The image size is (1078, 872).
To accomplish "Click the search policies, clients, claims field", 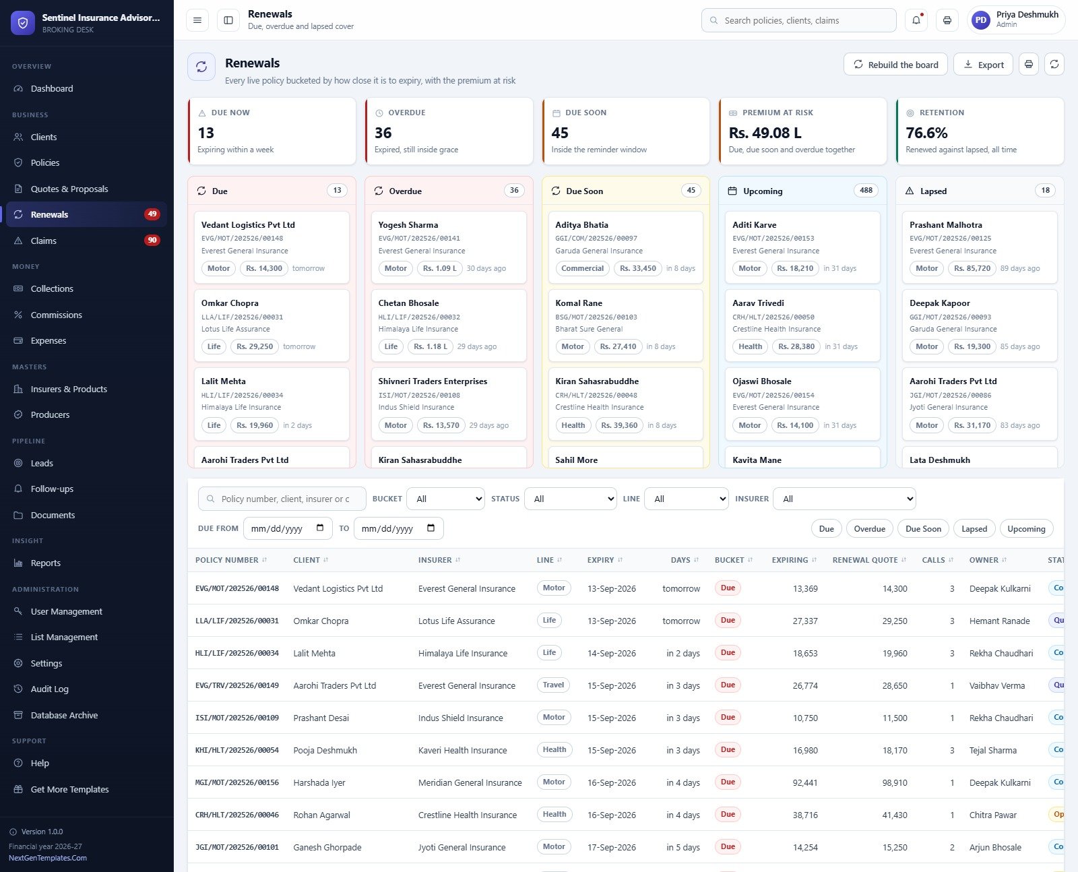I will coord(798,20).
